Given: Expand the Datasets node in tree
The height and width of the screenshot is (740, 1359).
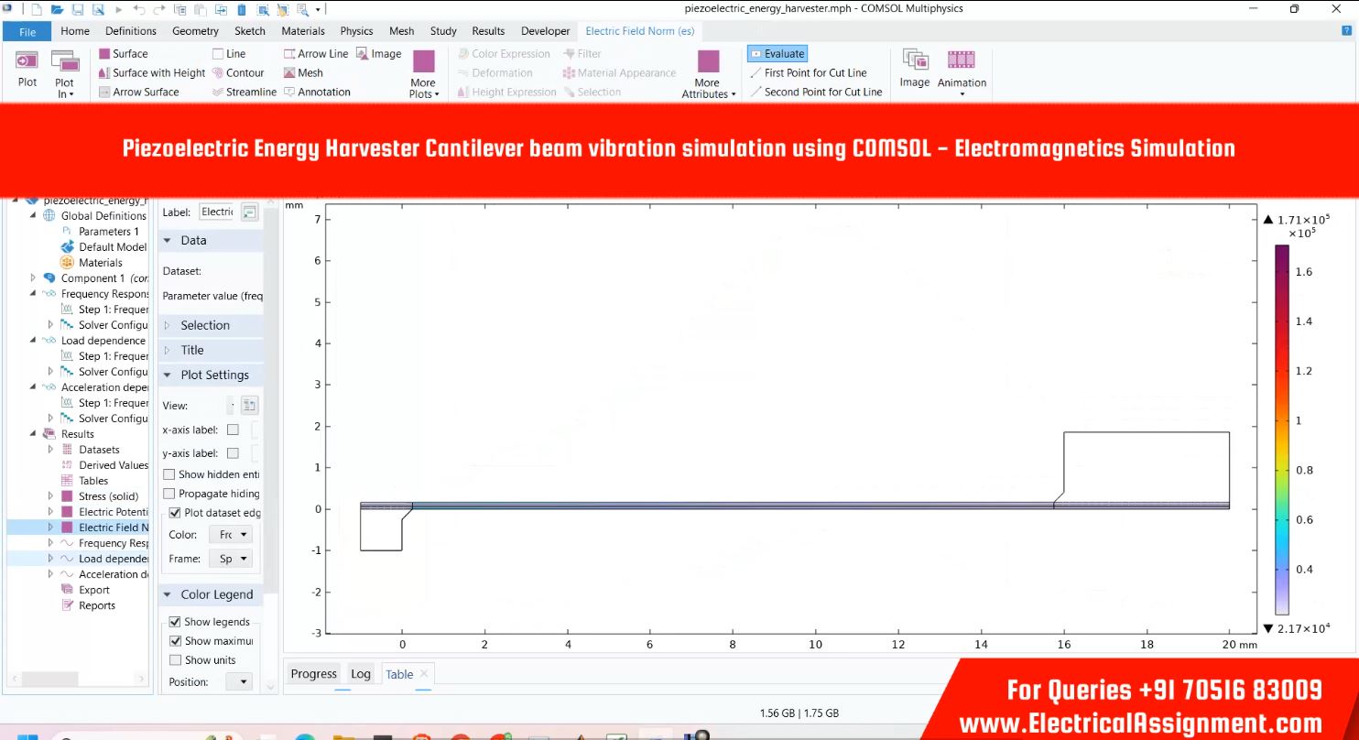Looking at the screenshot, I should tap(51, 450).
